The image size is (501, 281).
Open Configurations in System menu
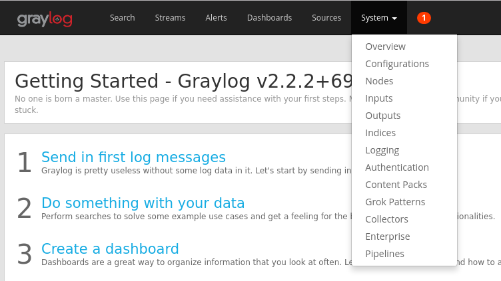[397, 64]
